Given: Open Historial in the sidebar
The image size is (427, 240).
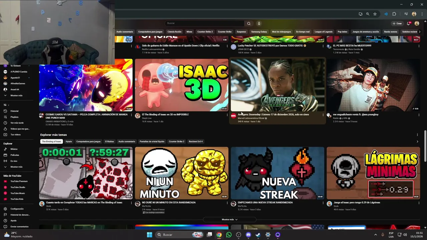Looking at the screenshot, I should [x=14, y=111].
